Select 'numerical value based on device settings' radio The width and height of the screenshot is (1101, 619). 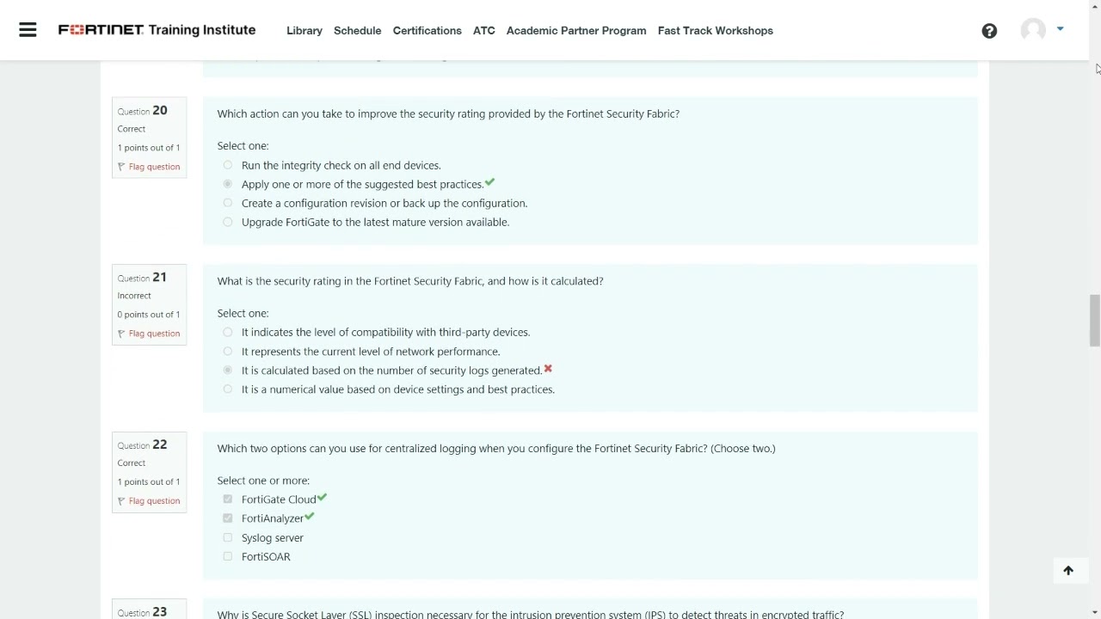click(x=228, y=389)
